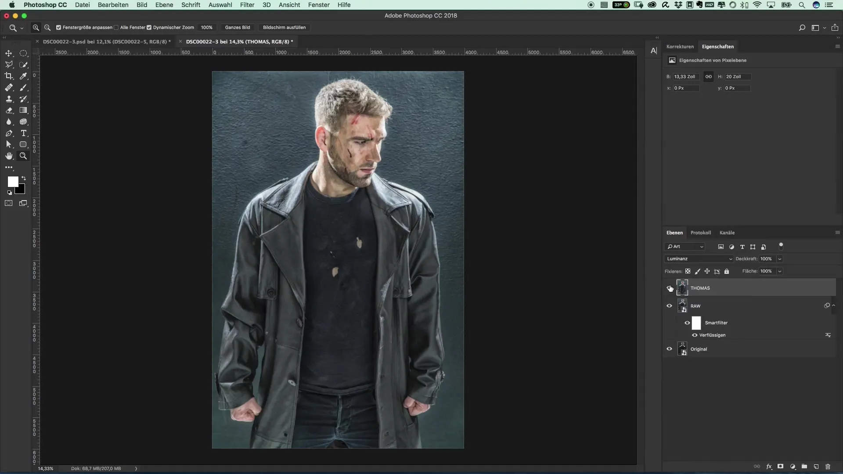Swap foreground and background colors

24,178
